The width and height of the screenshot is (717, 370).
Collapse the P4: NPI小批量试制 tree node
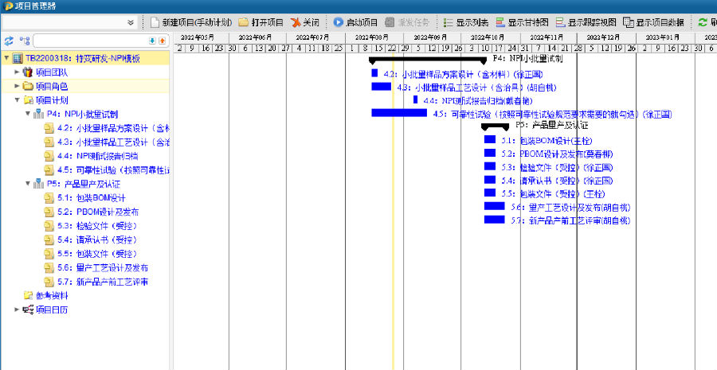click(x=28, y=114)
